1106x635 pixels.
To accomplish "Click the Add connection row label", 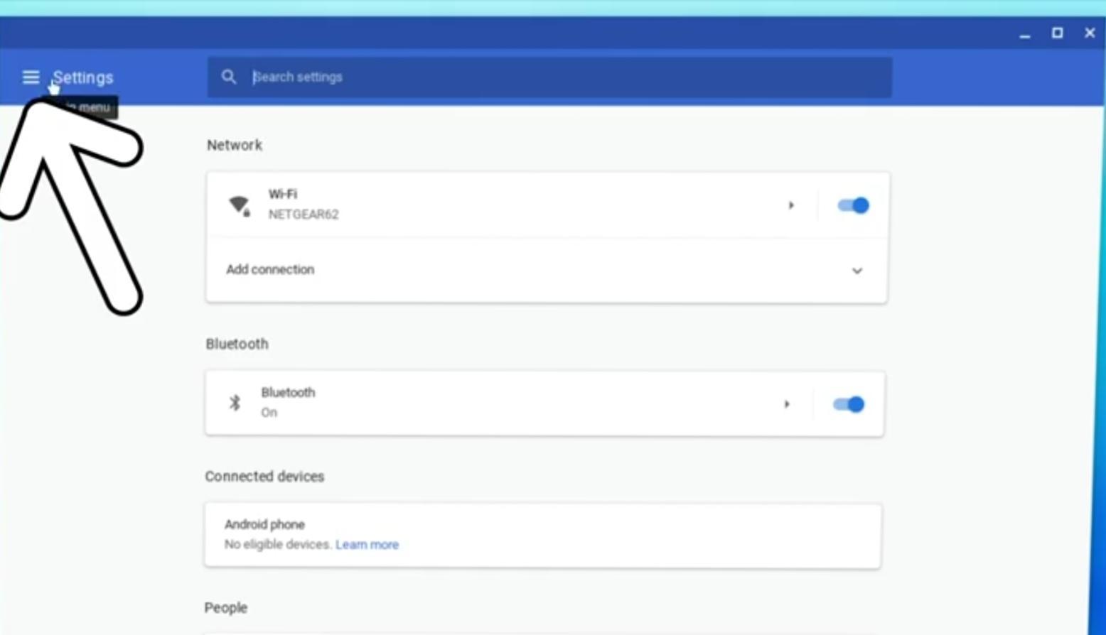I will [x=270, y=269].
